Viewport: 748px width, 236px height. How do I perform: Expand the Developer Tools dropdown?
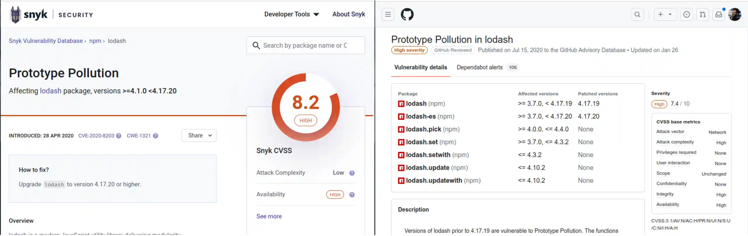pyautogui.click(x=291, y=14)
